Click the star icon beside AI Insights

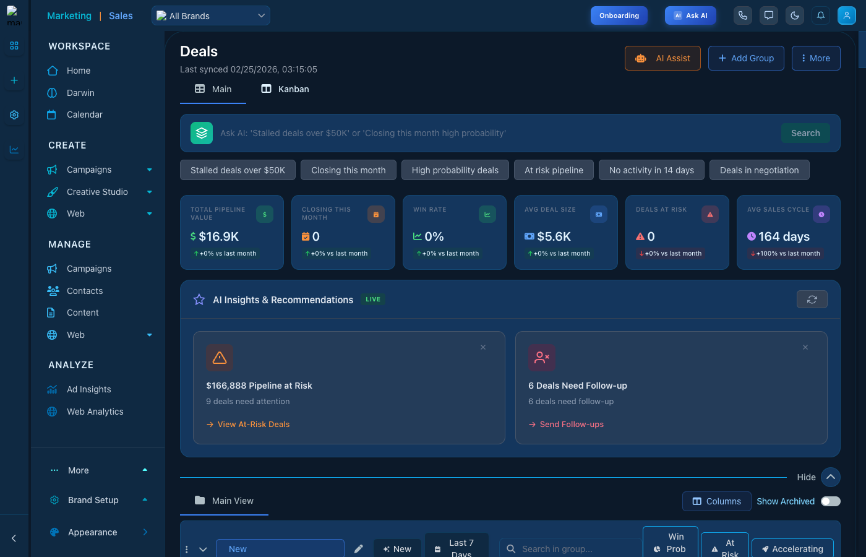[199, 300]
